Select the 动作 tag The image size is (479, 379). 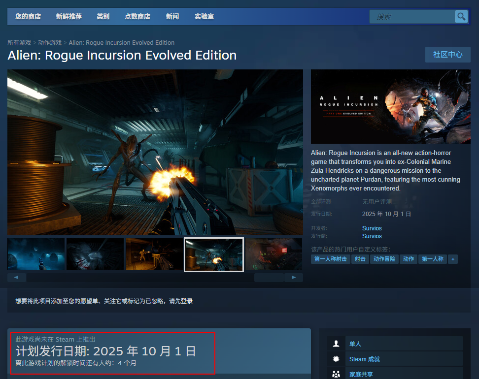[409, 259]
